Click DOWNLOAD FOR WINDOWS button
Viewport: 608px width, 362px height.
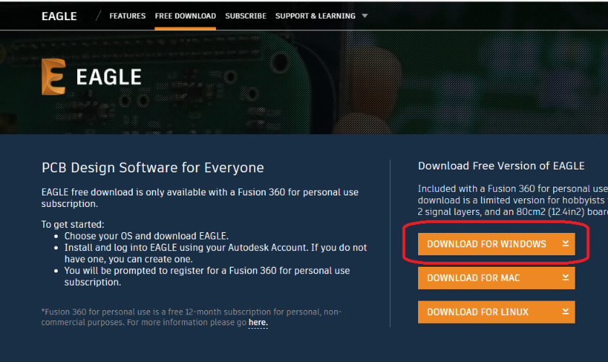(x=496, y=244)
